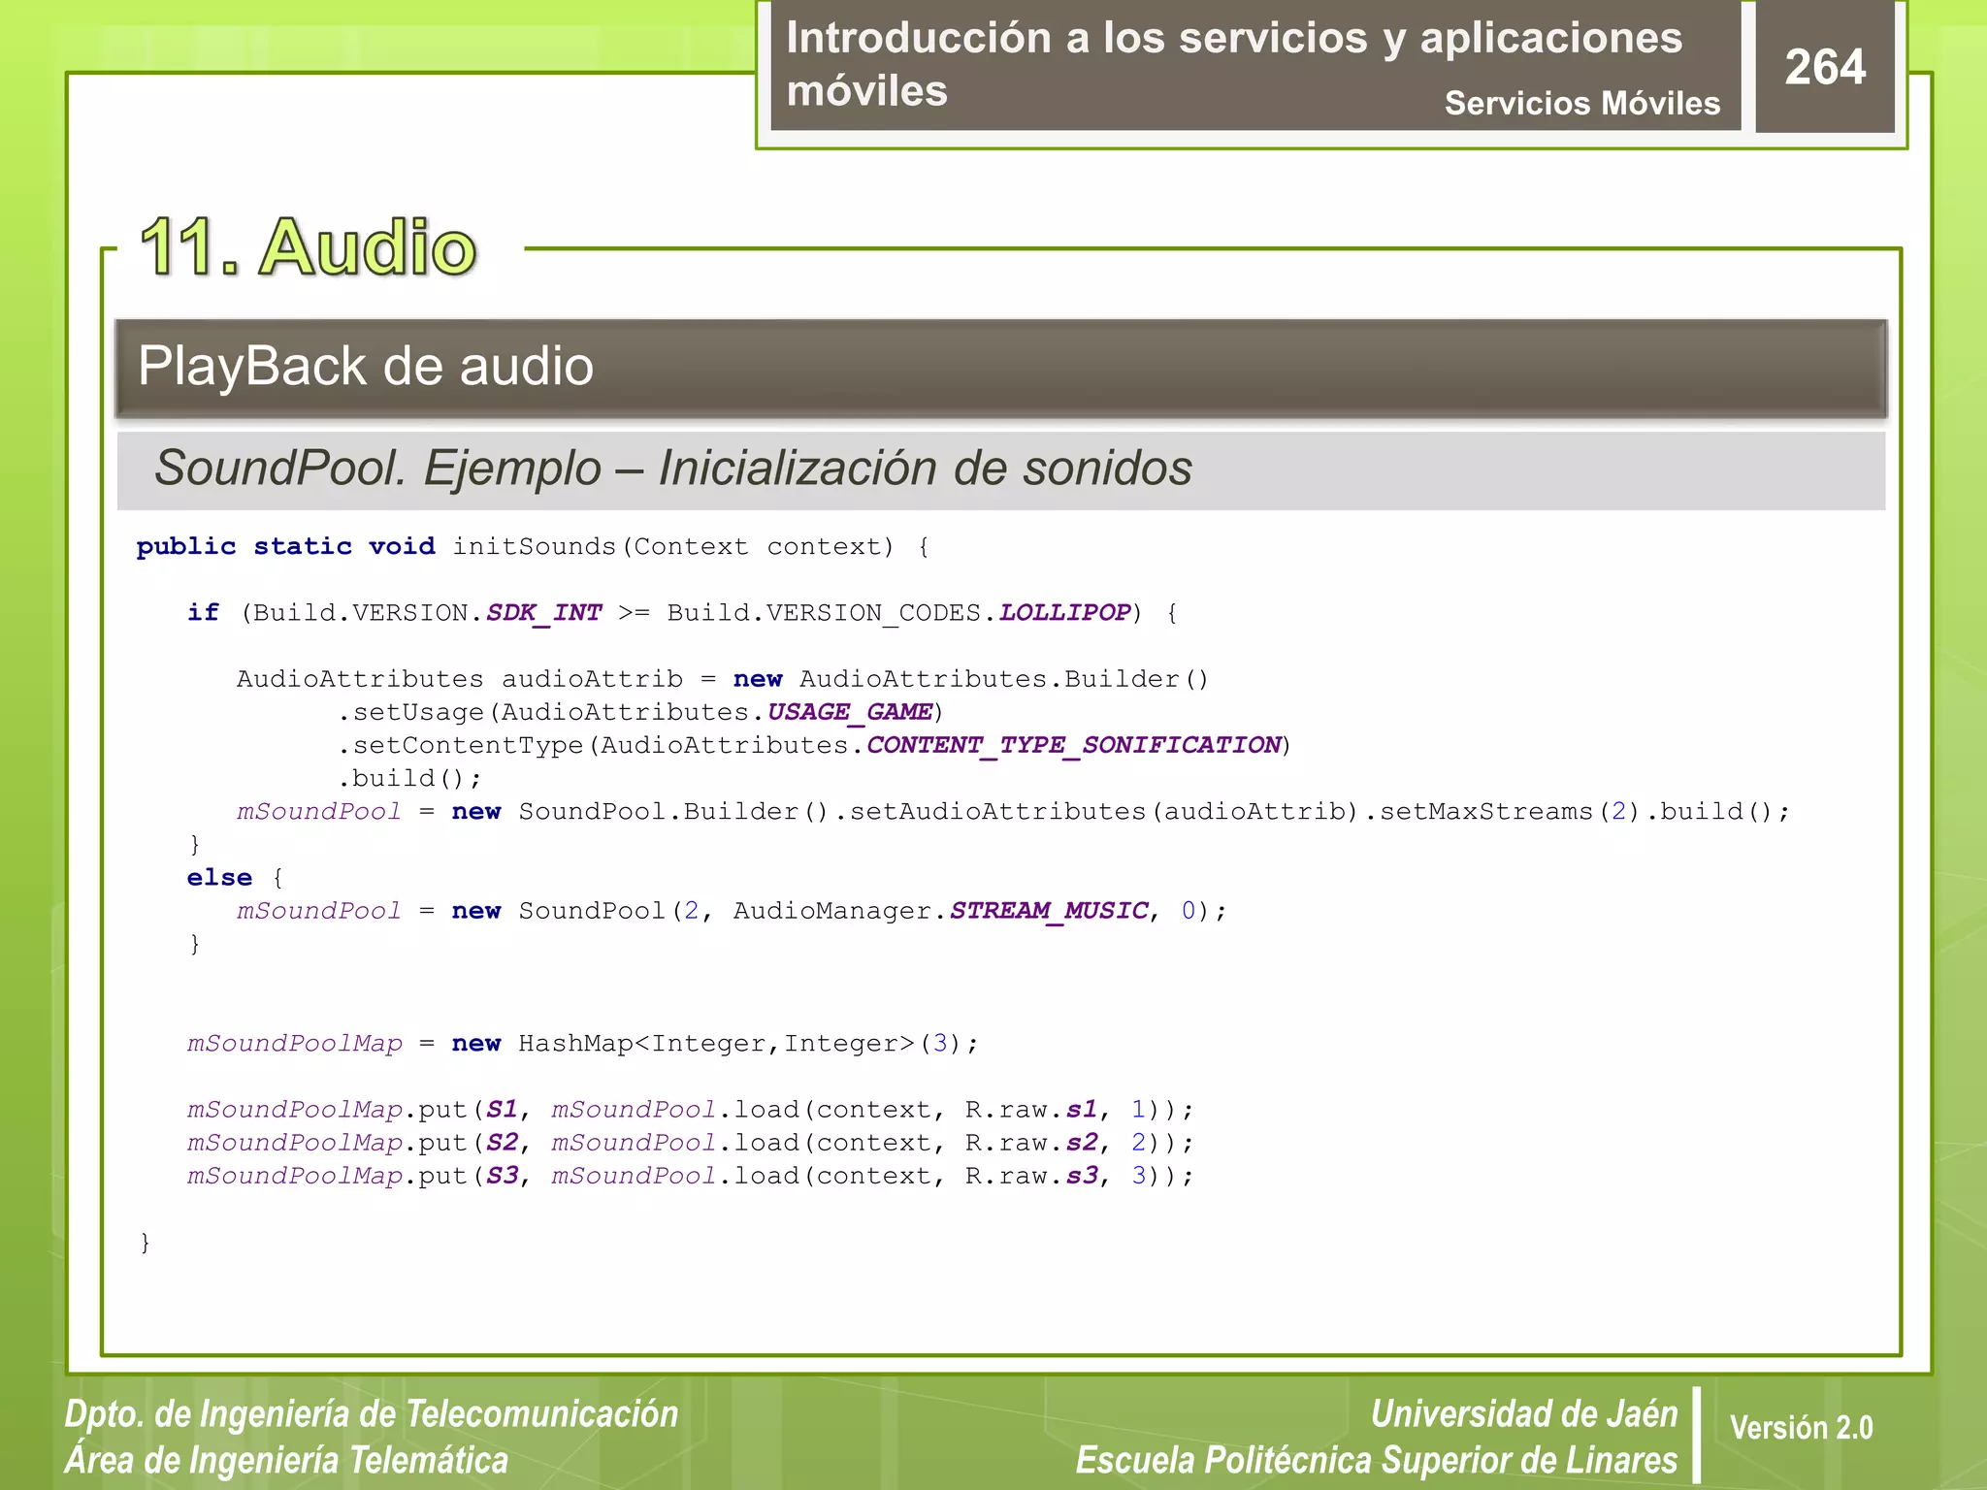1987x1490 pixels.
Task: Click the 'setMaxStreams(2)' call in the code
Action: pos(1512,811)
